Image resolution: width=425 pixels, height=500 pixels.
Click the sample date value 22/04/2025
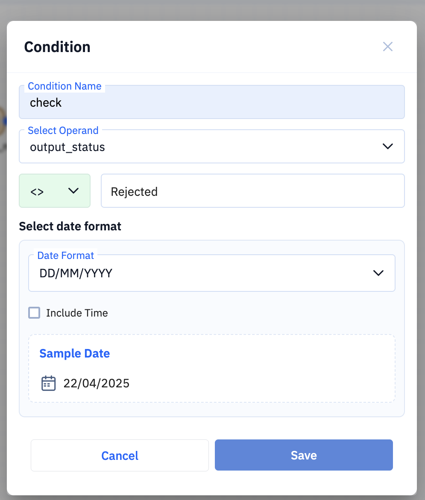(97, 383)
